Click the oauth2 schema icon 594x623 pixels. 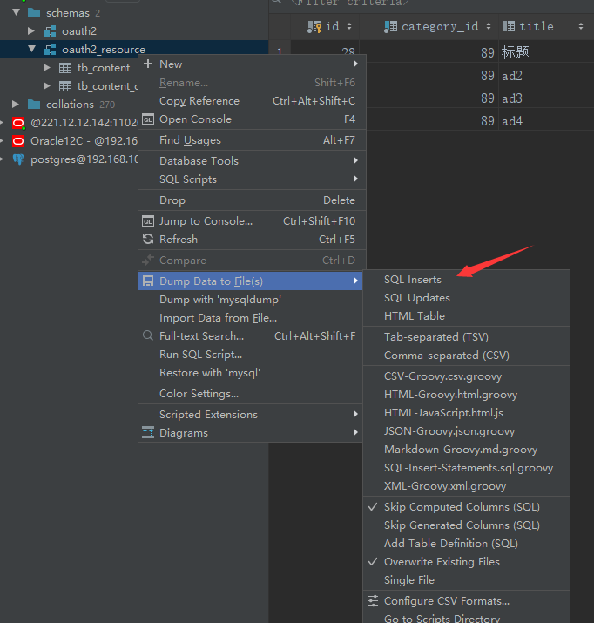tap(50, 31)
